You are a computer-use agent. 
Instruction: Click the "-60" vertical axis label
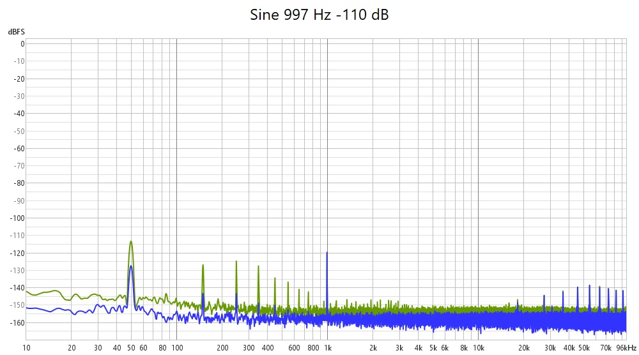pos(19,149)
